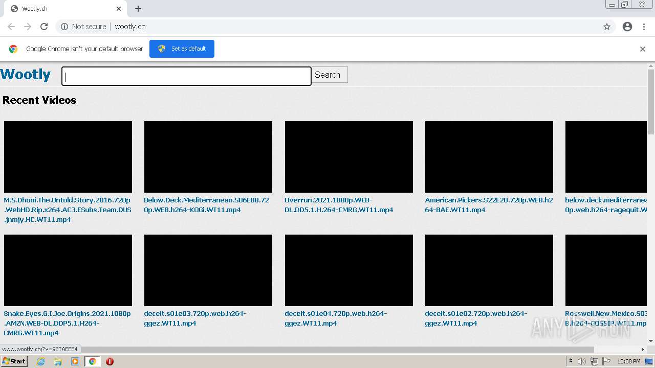Screen dimensions: 655x368
Task: Click the browser forward arrow
Action: point(28,27)
